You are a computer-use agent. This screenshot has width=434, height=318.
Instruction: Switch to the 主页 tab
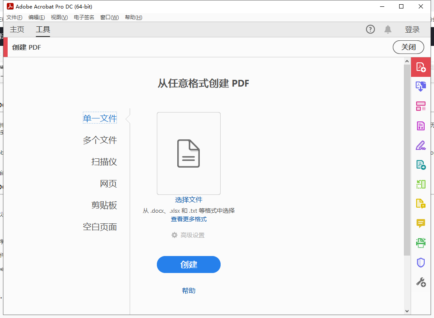[x=17, y=29]
